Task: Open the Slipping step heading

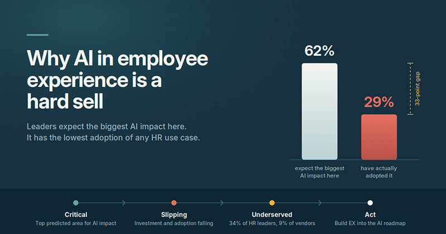Action: (x=174, y=214)
